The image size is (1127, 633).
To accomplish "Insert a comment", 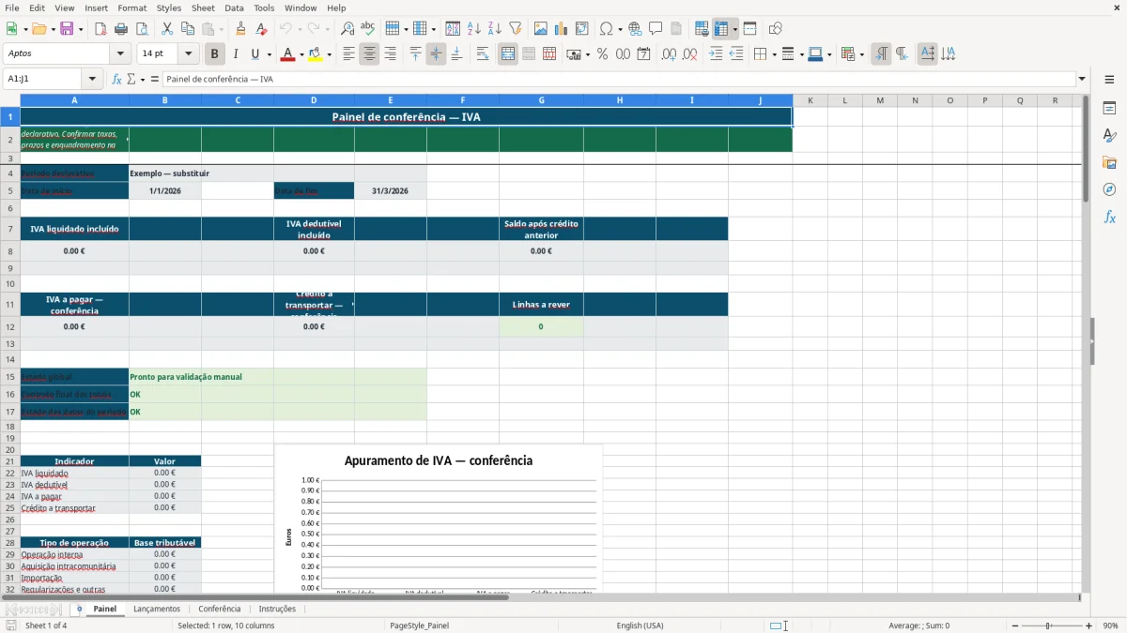I will [x=656, y=29].
